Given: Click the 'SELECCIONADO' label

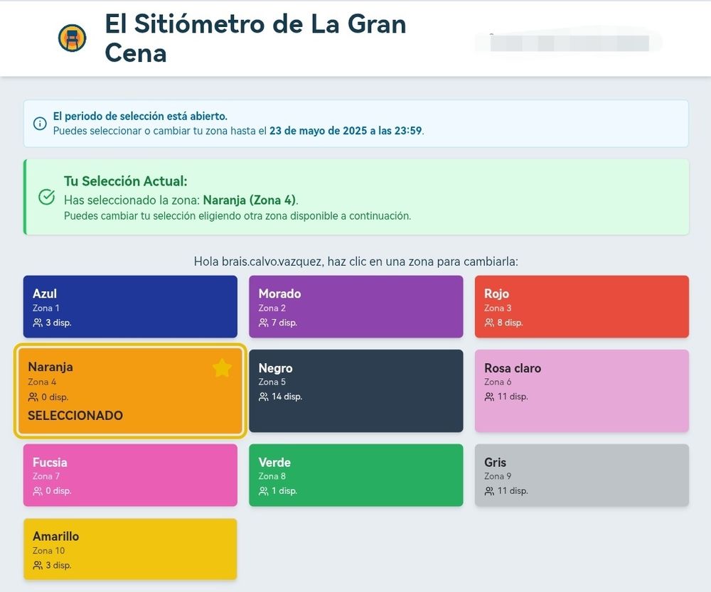Looking at the screenshot, I should coord(75,416).
